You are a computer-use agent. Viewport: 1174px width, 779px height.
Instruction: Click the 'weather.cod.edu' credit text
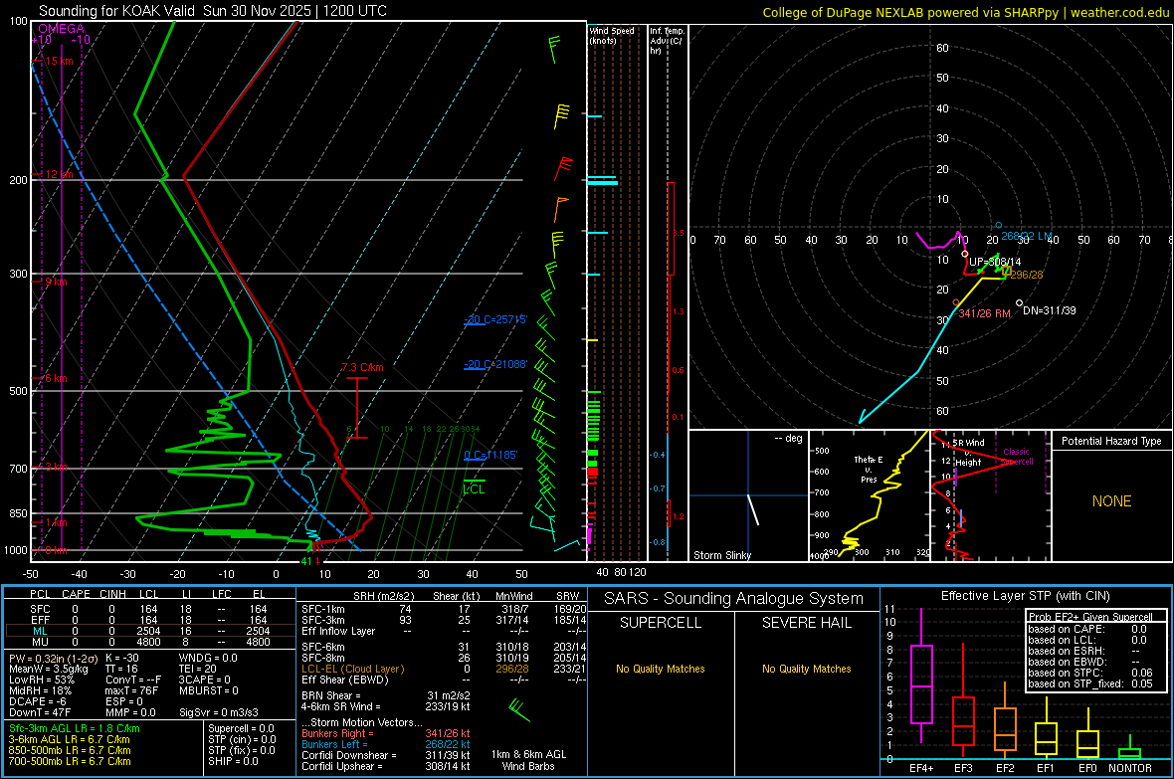1119,12
